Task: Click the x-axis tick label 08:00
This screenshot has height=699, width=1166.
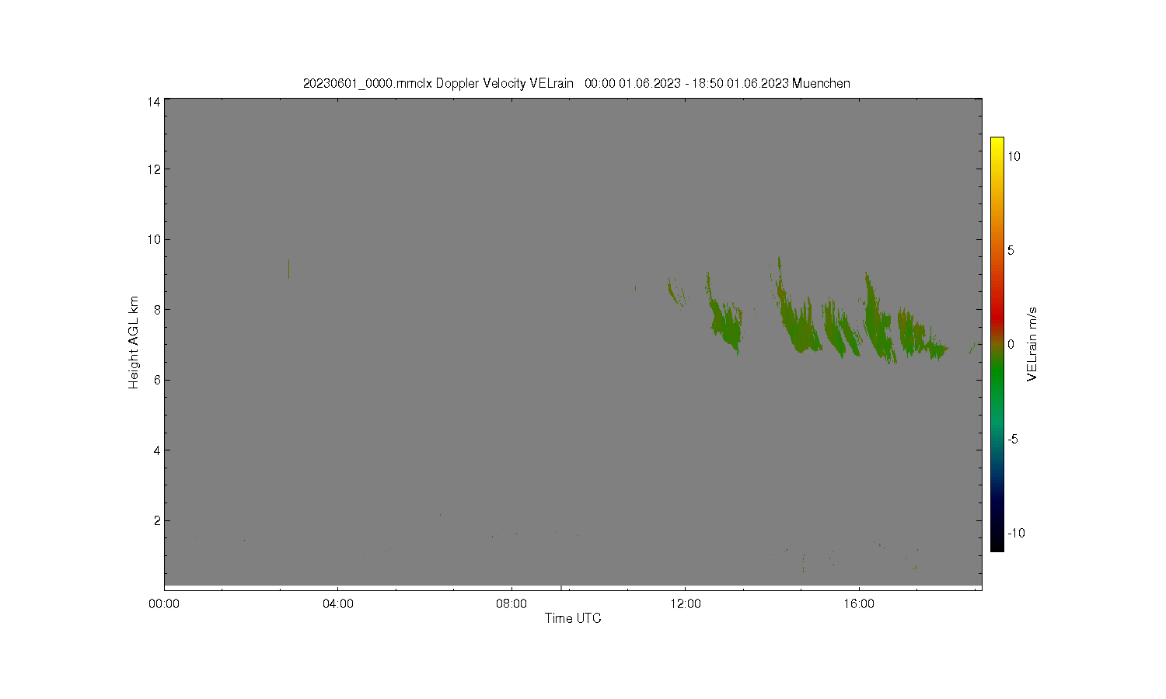Action: click(x=511, y=603)
